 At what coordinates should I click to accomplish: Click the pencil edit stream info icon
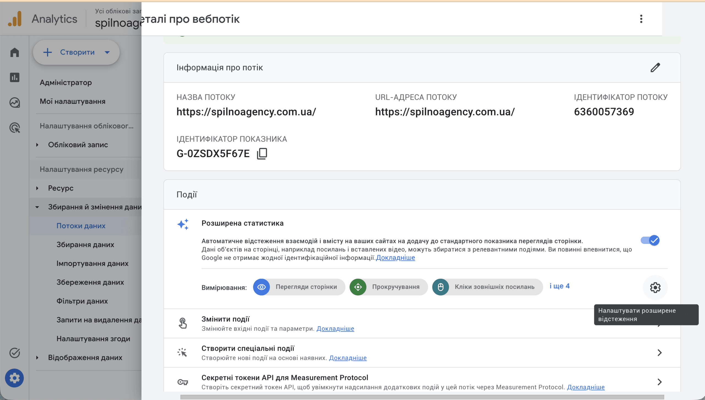[655, 67]
